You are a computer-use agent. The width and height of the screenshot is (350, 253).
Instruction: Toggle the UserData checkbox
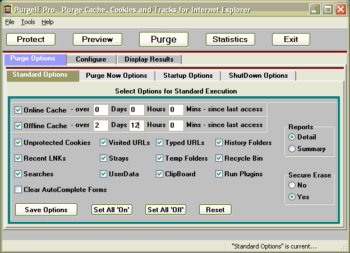click(x=103, y=174)
